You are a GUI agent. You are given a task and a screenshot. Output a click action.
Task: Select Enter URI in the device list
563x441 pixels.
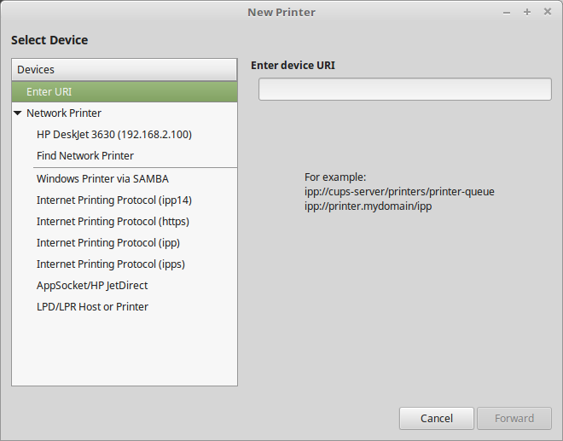pyautogui.click(x=49, y=92)
